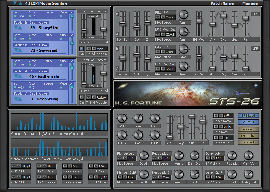The image size is (270, 192).
Task: Open the Manage menu
Action: tap(250, 3)
